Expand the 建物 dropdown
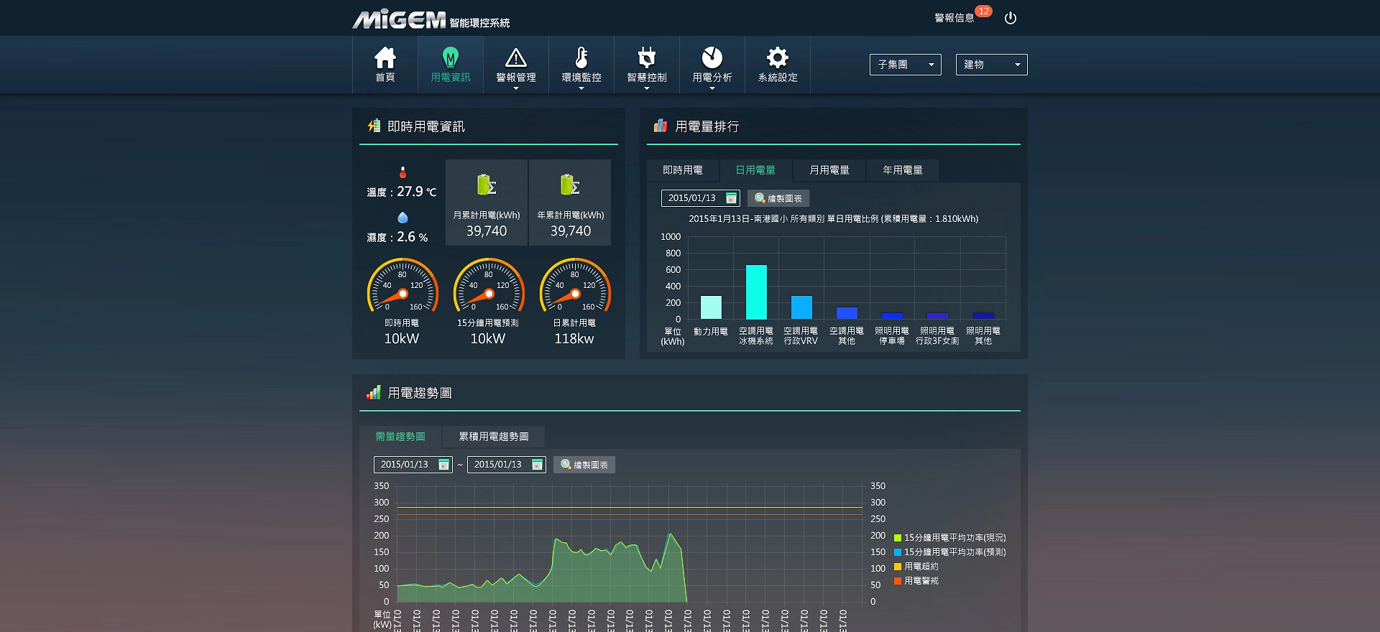This screenshot has height=632, width=1380. pos(991,65)
